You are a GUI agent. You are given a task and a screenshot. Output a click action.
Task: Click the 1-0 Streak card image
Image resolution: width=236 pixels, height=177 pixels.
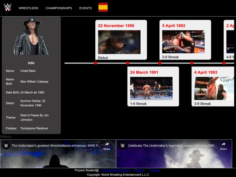pos(151,88)
